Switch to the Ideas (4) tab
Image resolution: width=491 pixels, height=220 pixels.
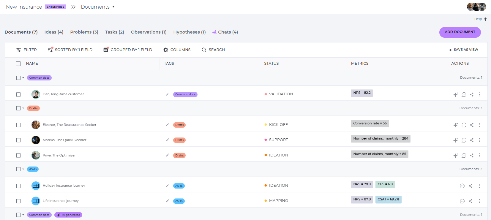pyautogui.click(x=54, y=32)
